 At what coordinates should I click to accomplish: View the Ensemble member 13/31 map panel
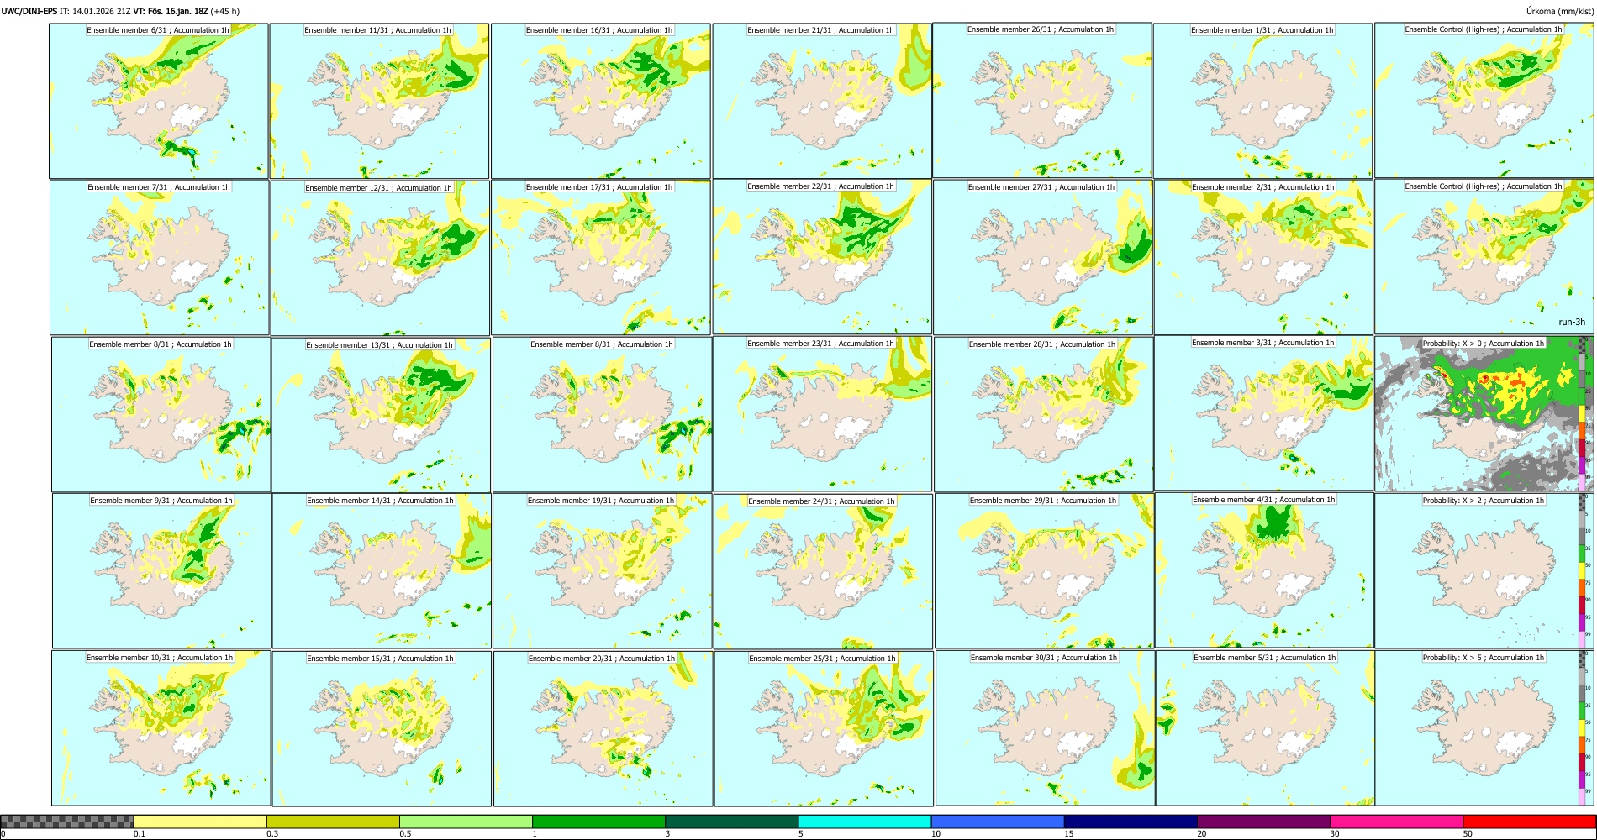(381, 416)
